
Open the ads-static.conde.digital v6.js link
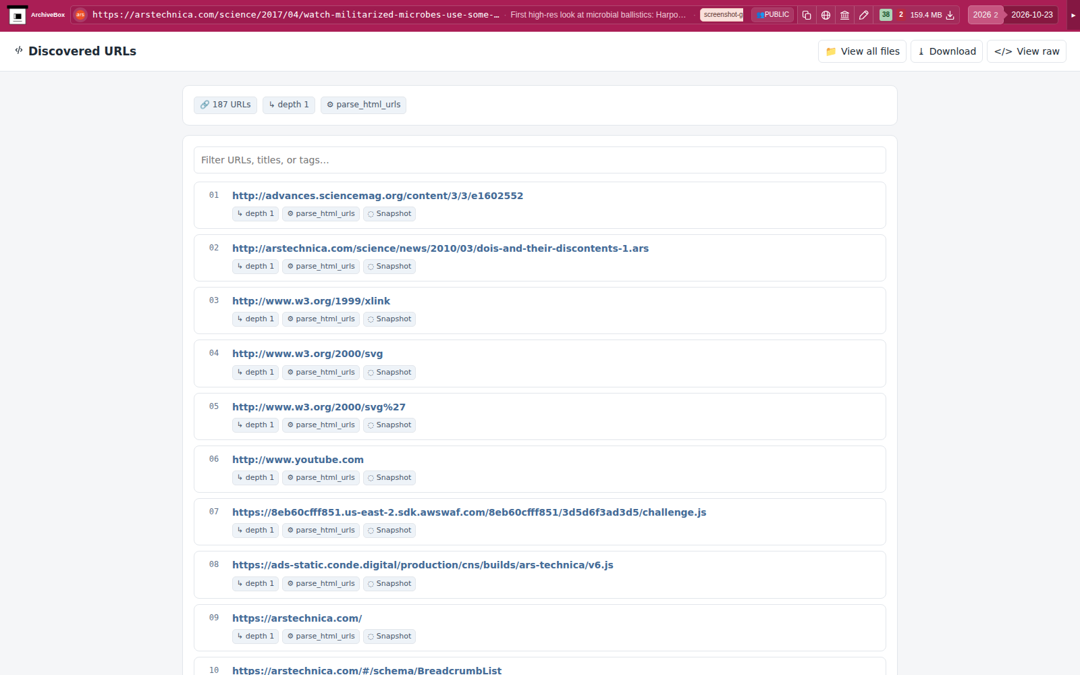click(x=423, y=565)
